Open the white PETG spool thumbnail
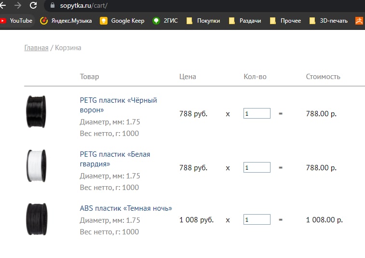 point(37,165)
